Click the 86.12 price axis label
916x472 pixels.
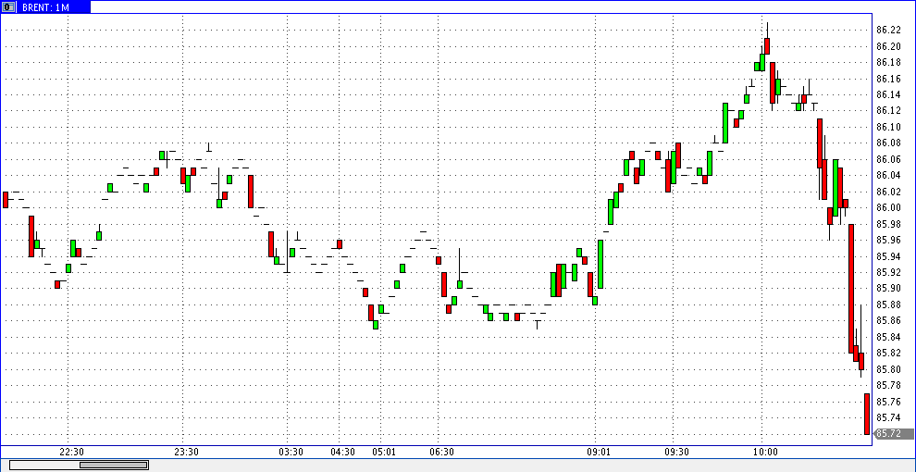coord(888,111)
